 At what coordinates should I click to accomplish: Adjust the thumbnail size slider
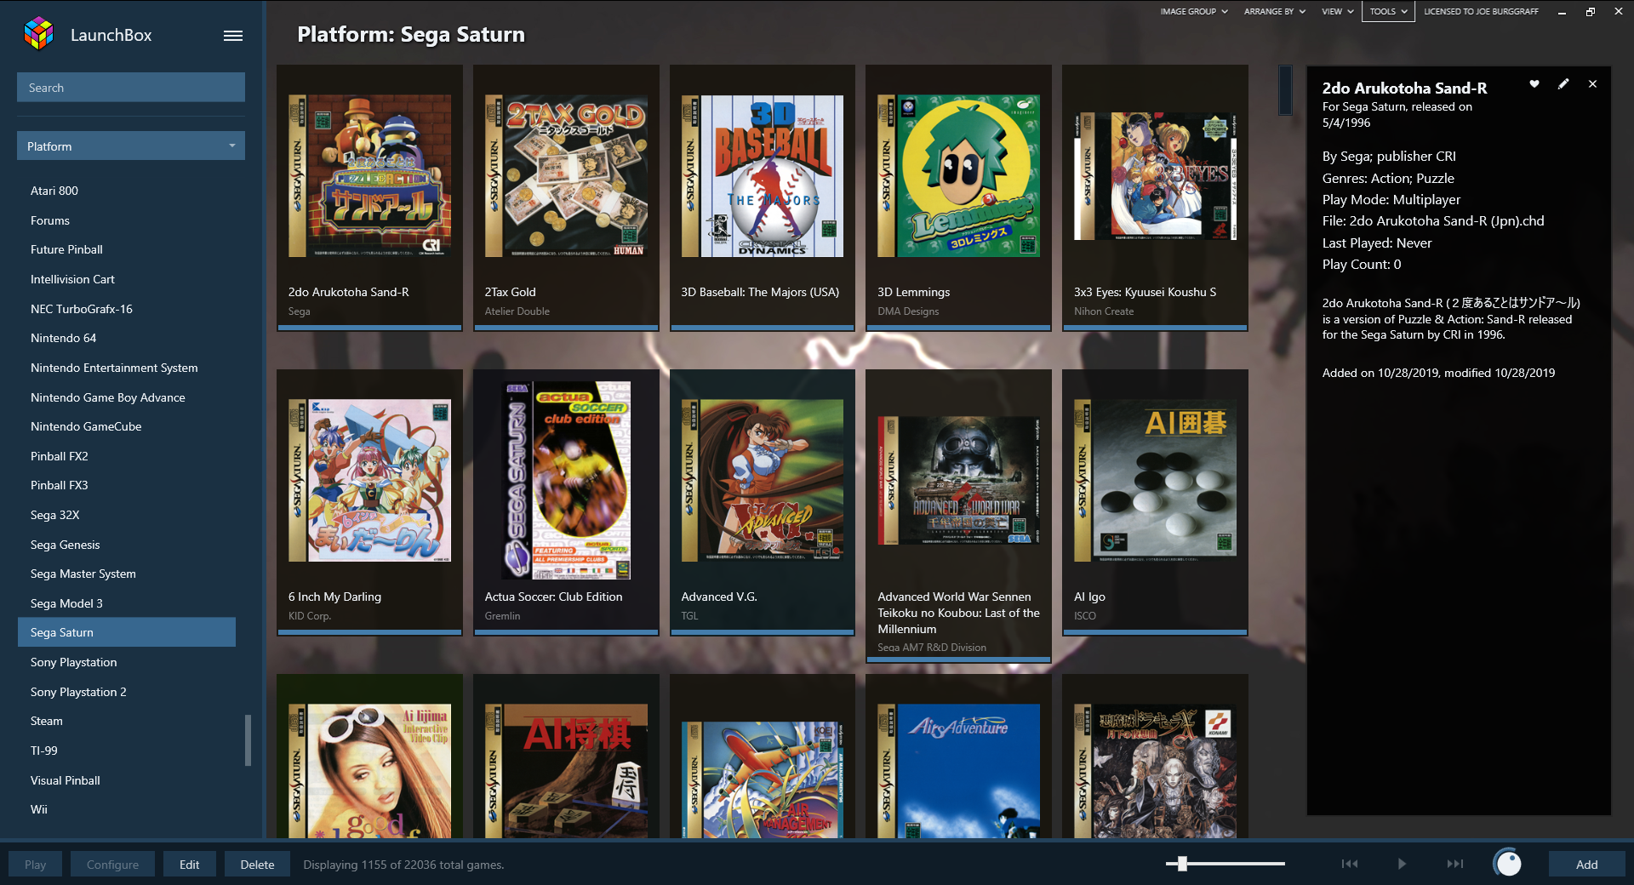click(x=1182, y=864)
